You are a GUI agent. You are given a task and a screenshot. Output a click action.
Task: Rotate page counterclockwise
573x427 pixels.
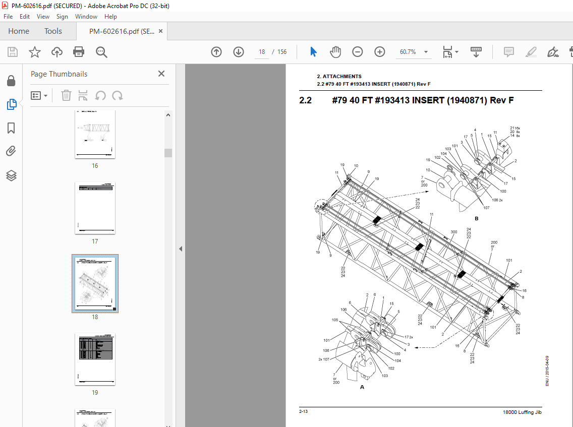pos(100,96)
